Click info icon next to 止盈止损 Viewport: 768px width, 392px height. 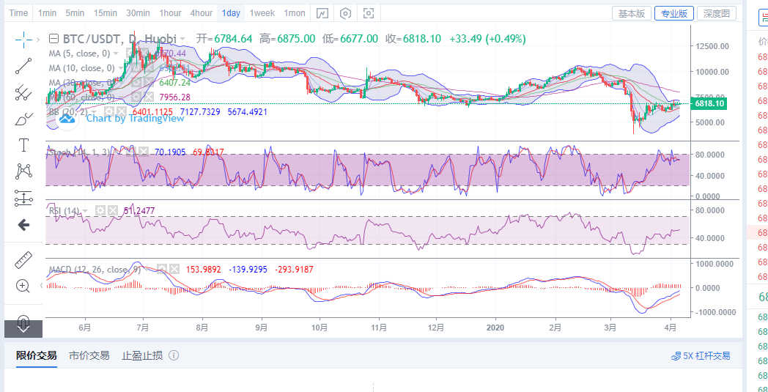pyautogui.click(x=174, y=356)
